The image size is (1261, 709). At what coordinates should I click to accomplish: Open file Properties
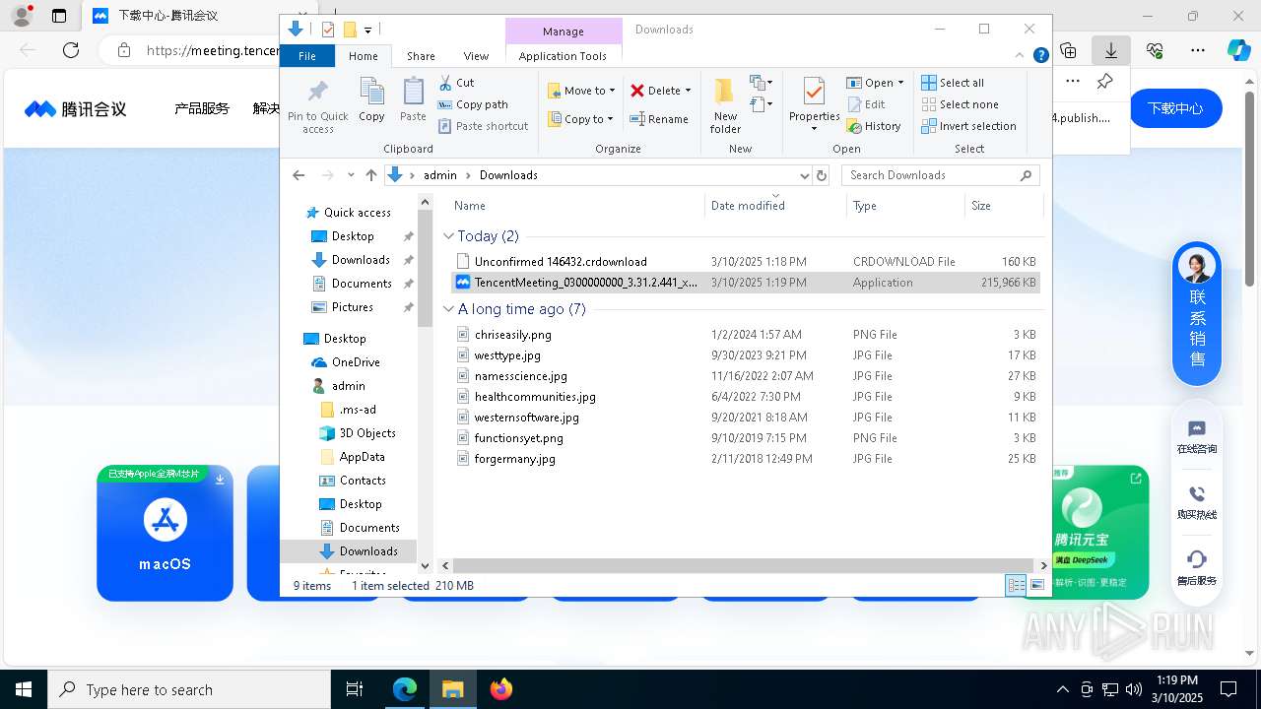click(x=814, y=106)
